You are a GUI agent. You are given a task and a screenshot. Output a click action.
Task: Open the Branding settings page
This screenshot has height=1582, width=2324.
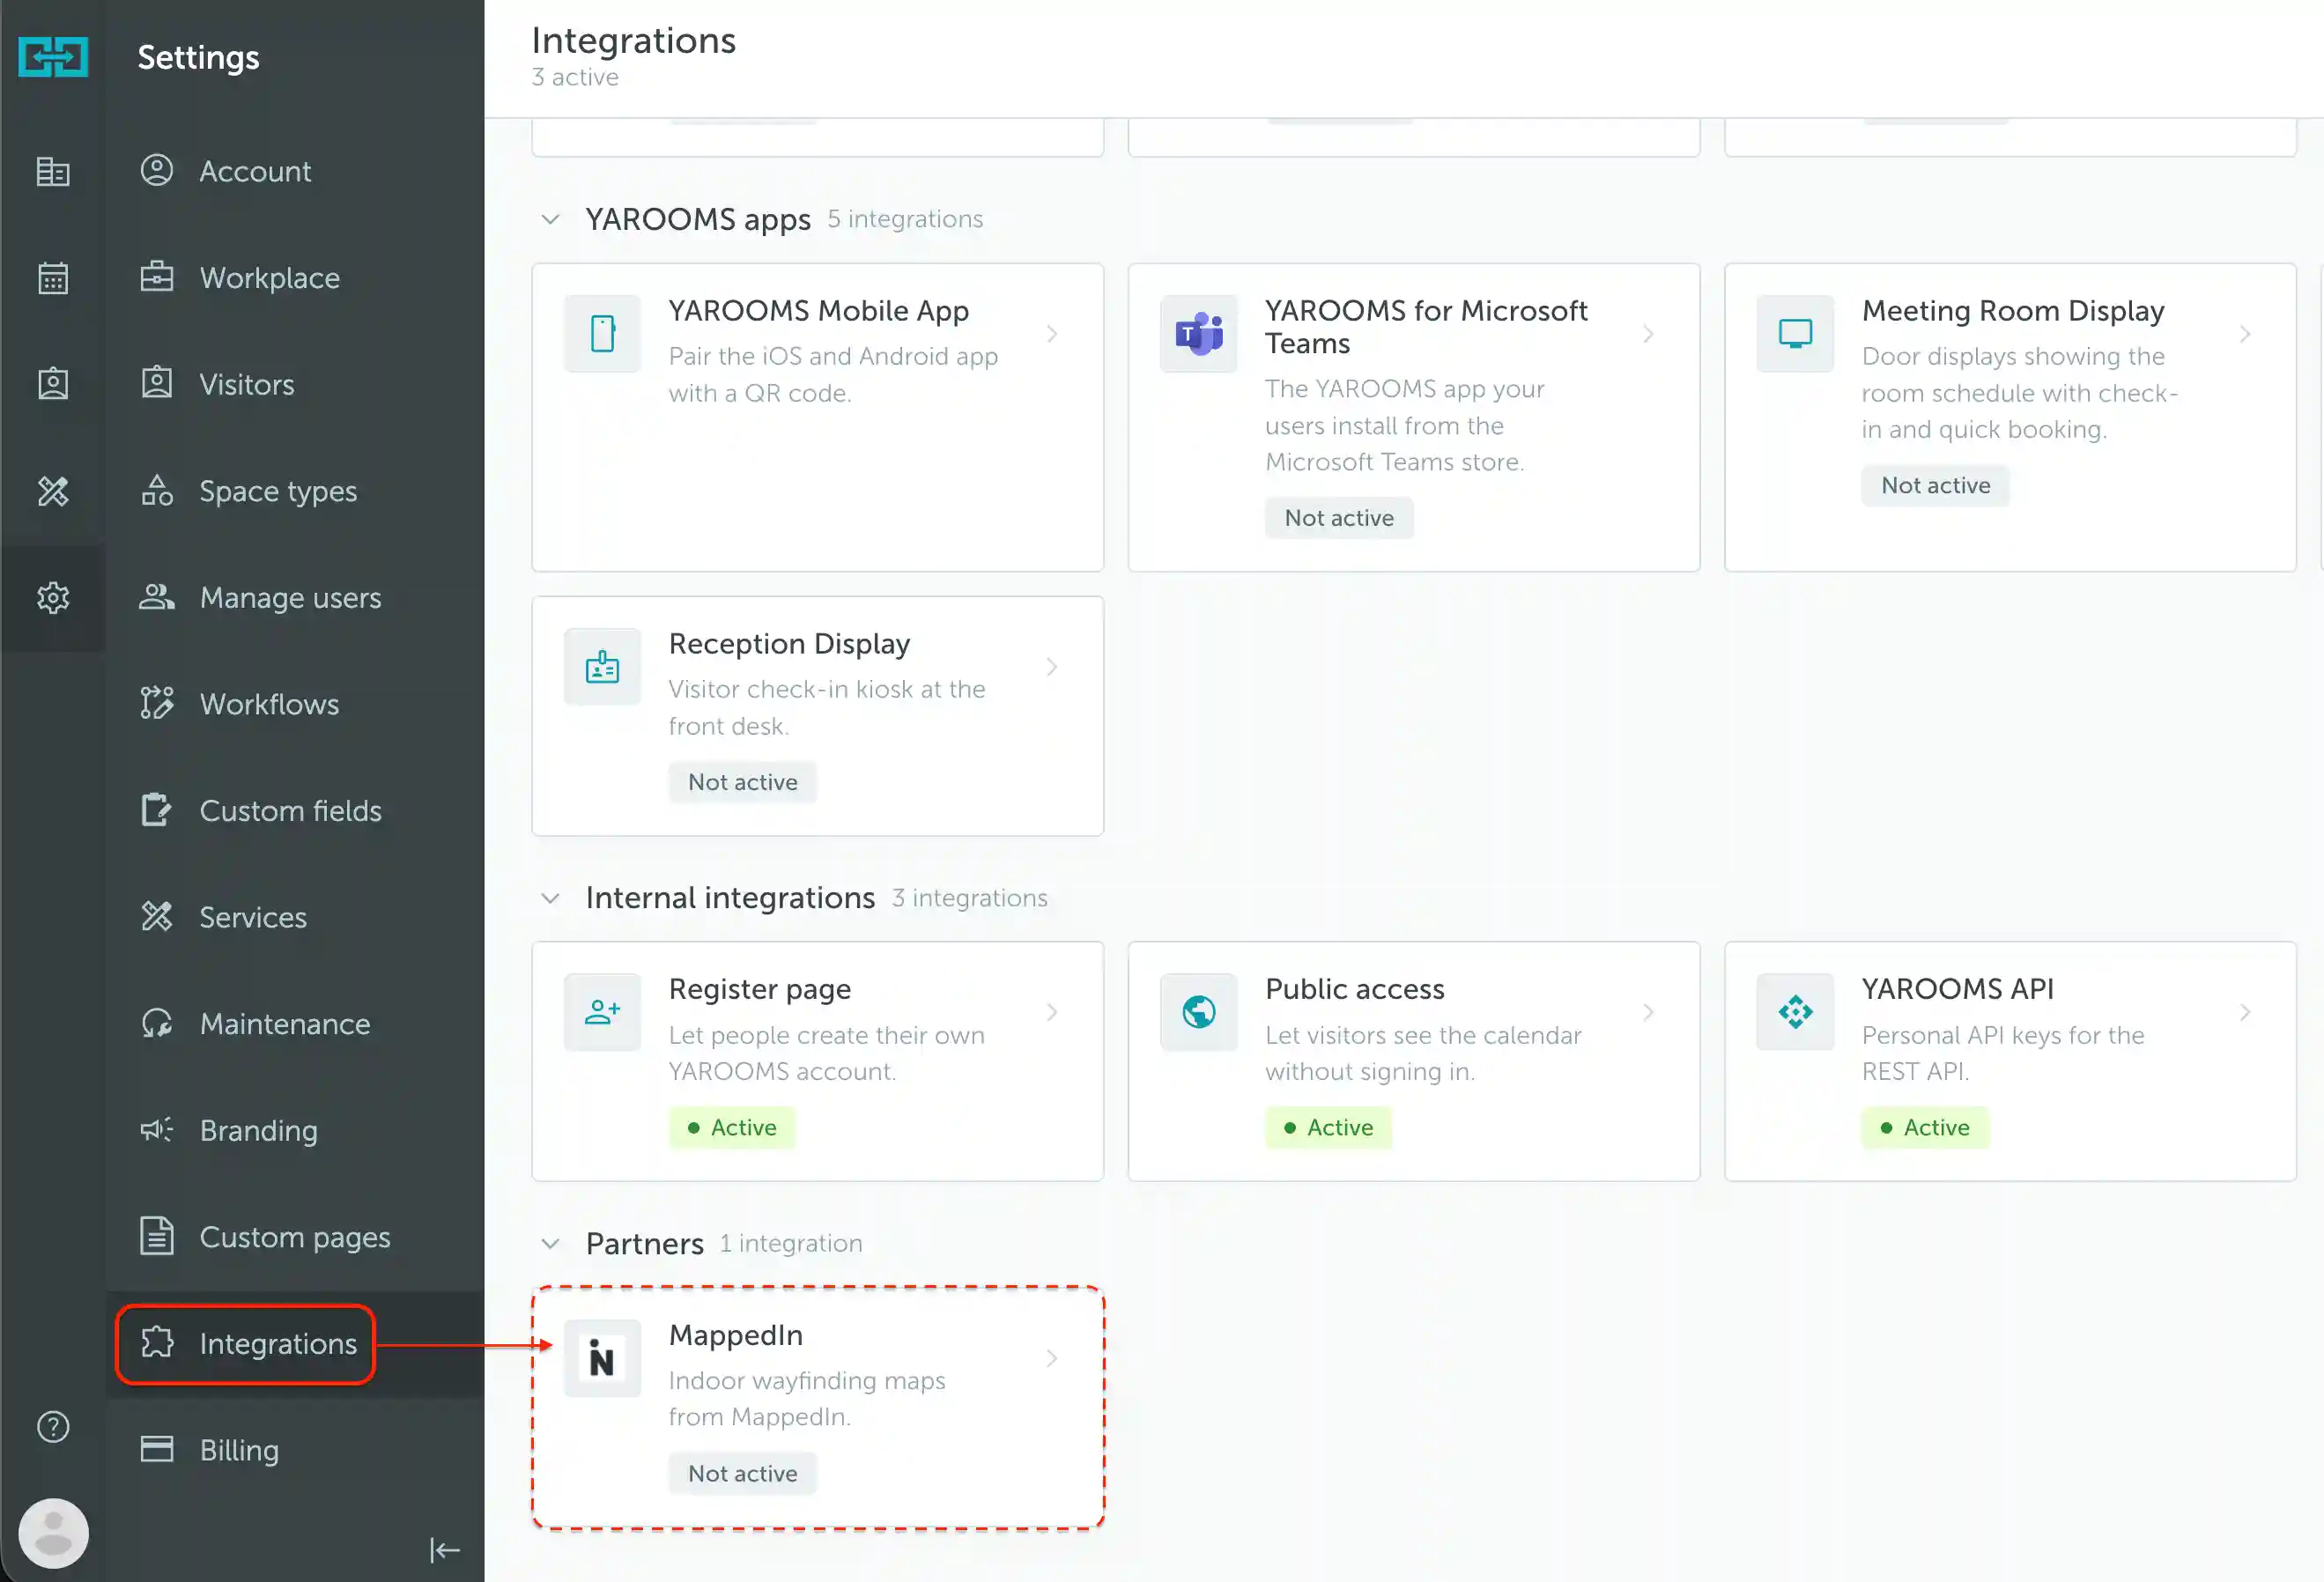point(295,1130)
